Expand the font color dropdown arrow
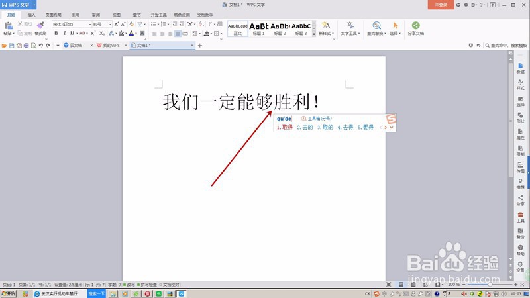This screenshot has height=298, width=530. (x=136, y=33)
